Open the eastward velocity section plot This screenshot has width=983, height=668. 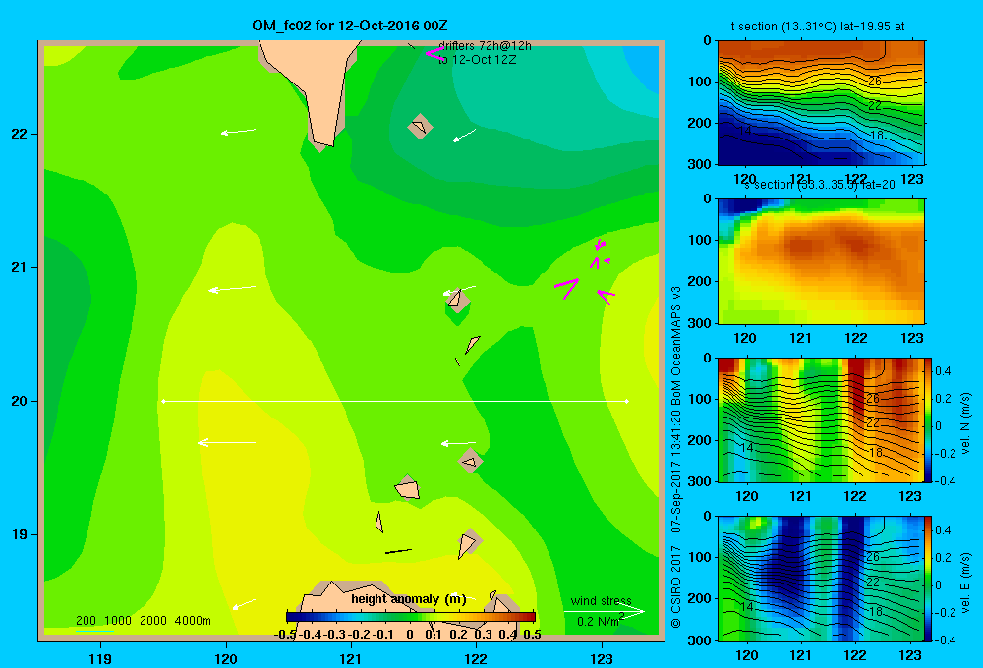point(821,579)
